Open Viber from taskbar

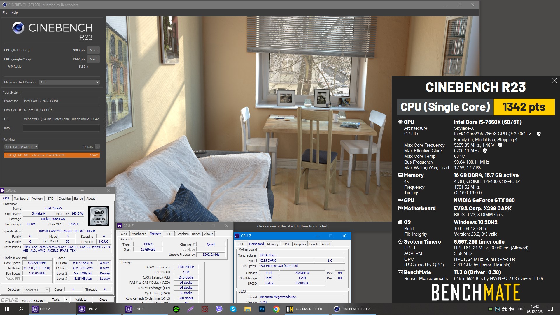(x=219, y=309)
